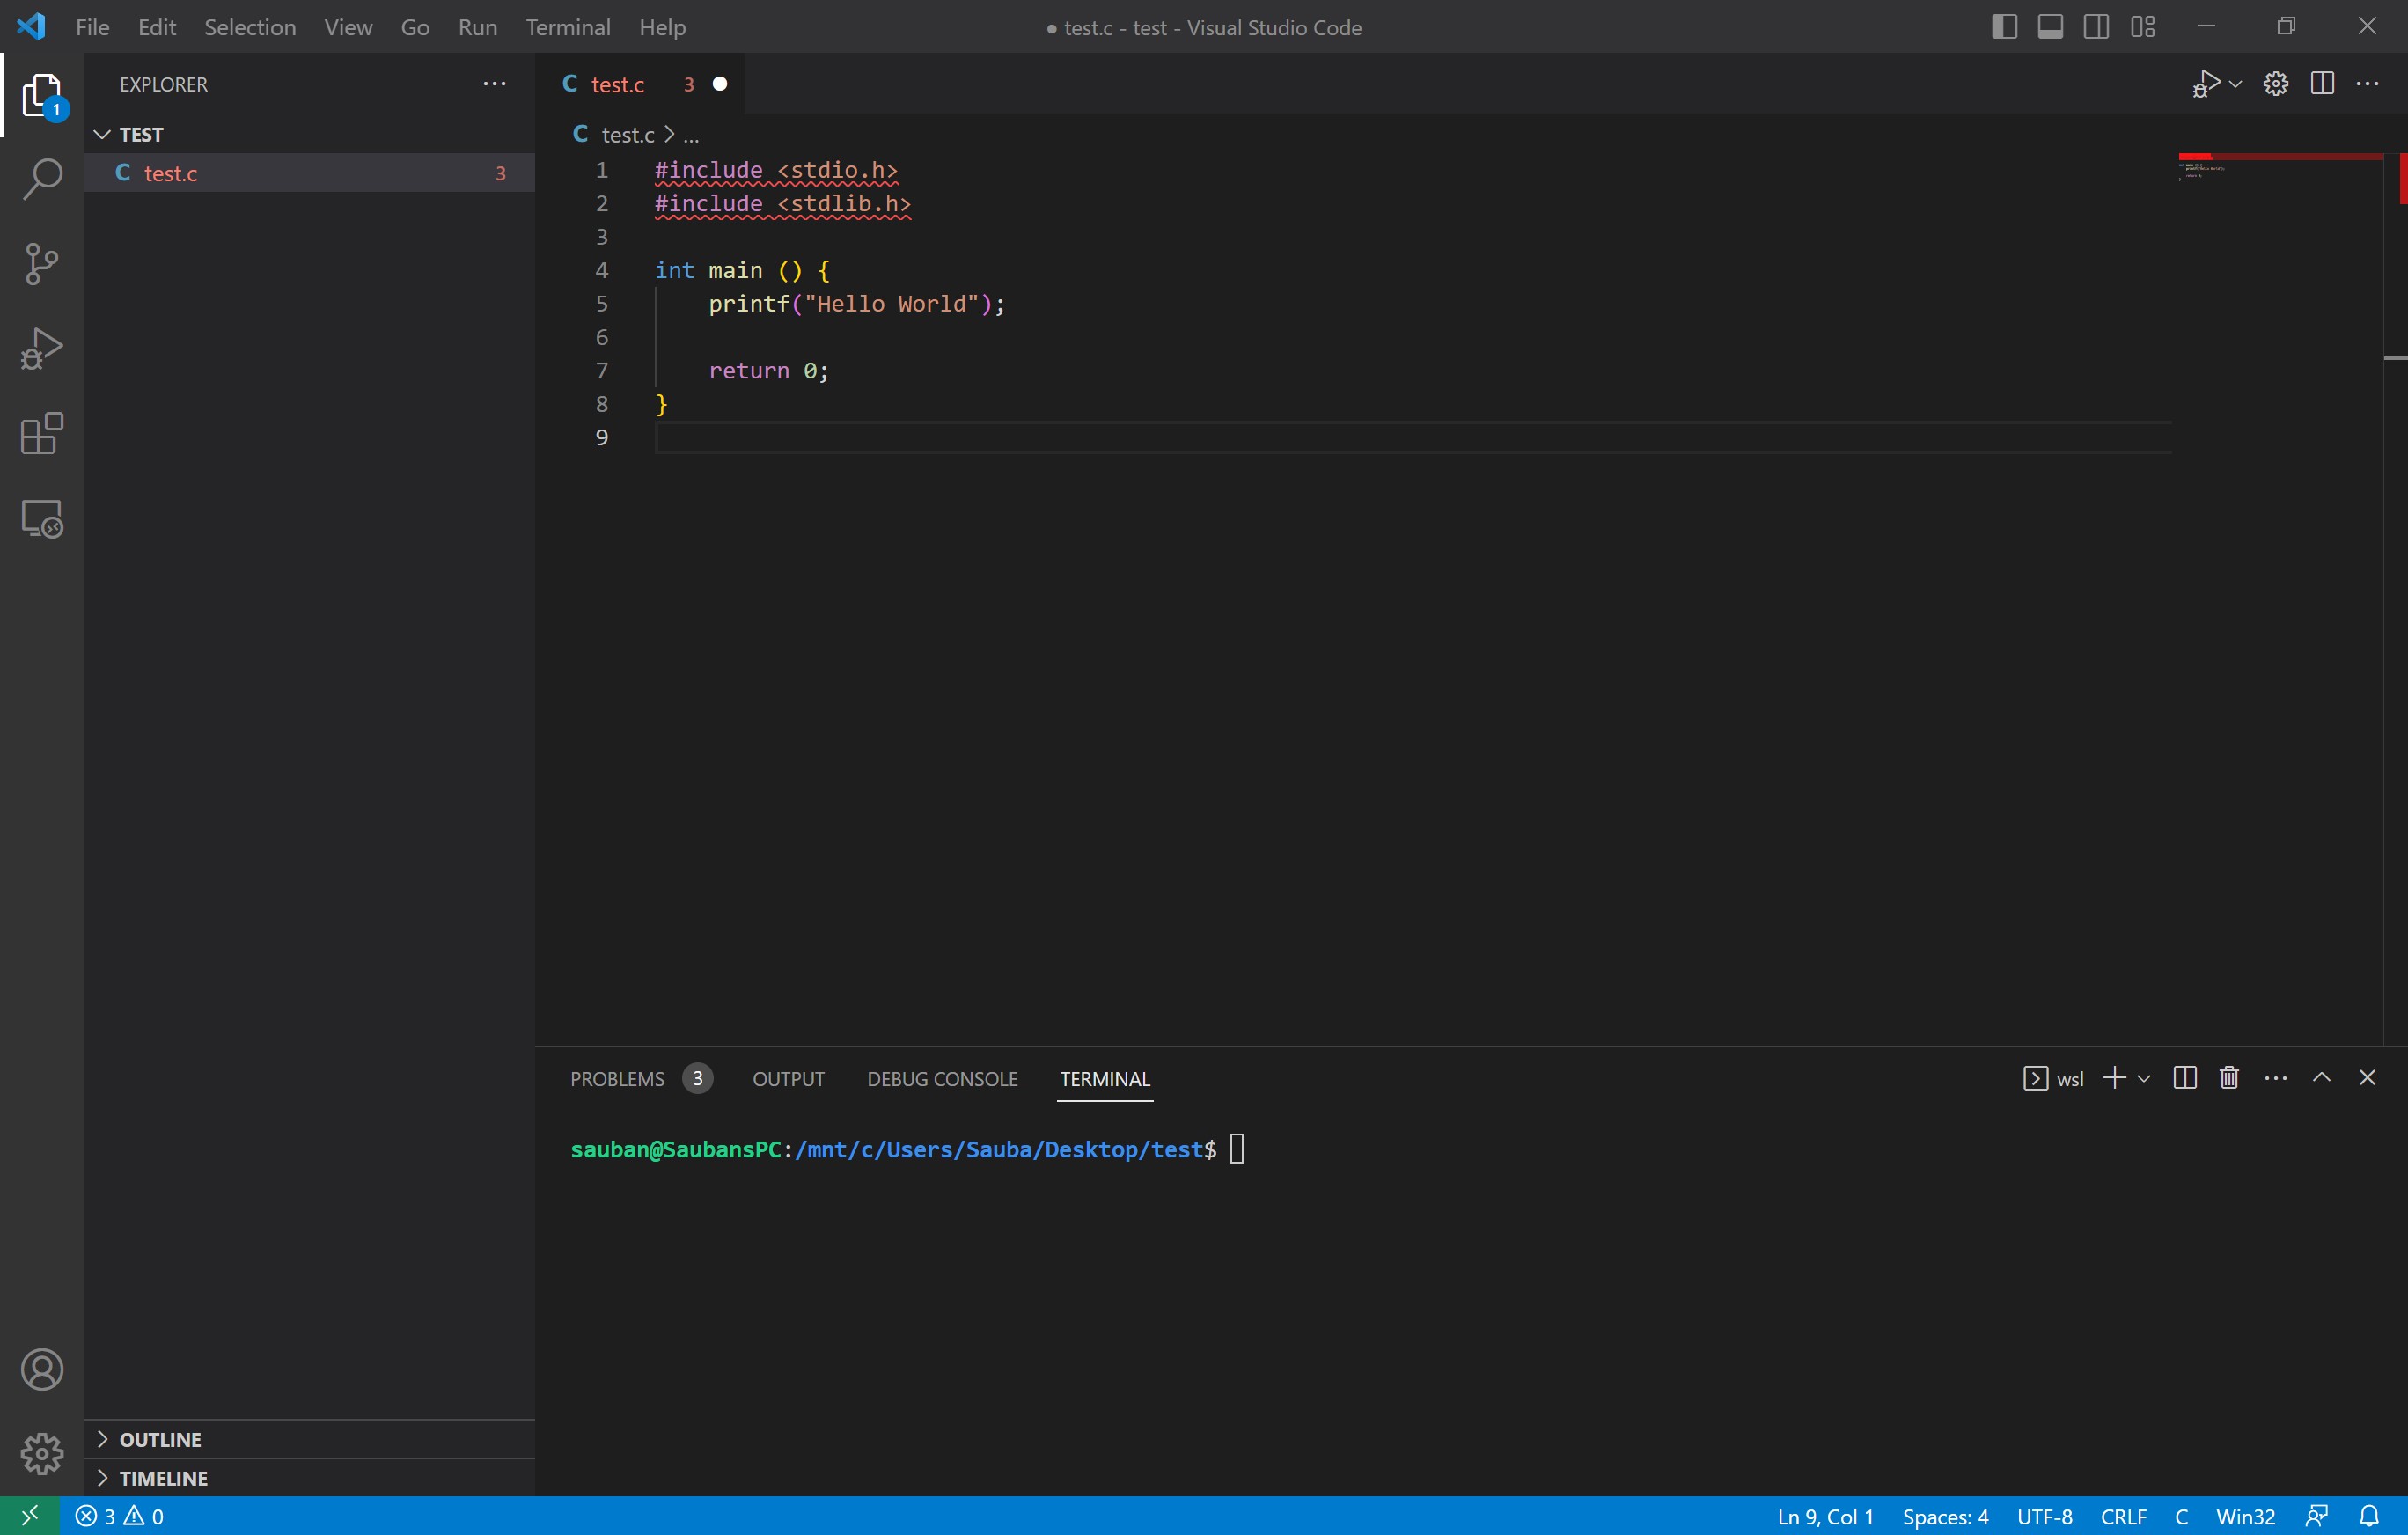
Task: Click the gear icon in editor toolbar
Action: tap(2276, 84)
